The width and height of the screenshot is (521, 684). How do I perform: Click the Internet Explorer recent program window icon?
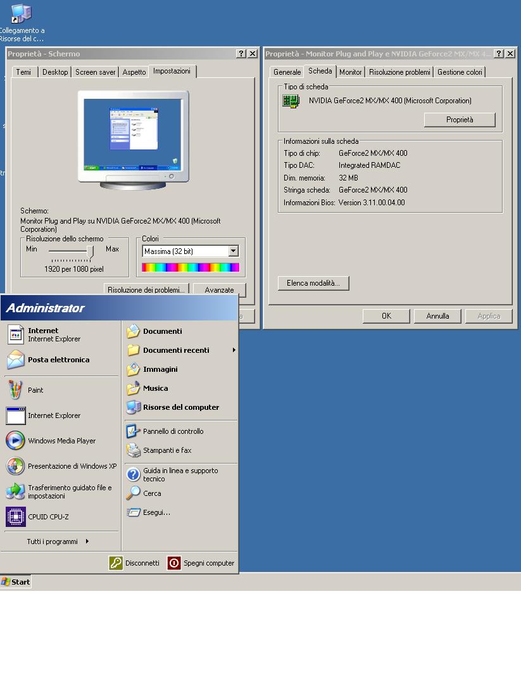point(16,415)
